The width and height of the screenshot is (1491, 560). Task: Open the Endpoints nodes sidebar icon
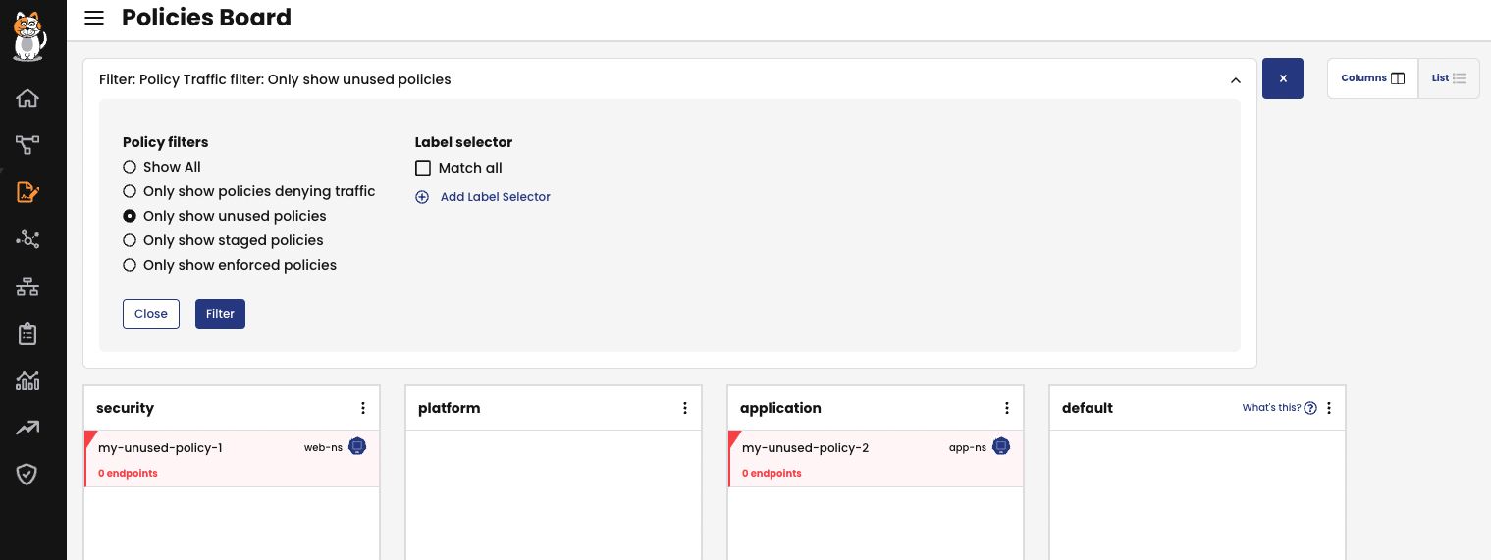(x=27, y=239)
